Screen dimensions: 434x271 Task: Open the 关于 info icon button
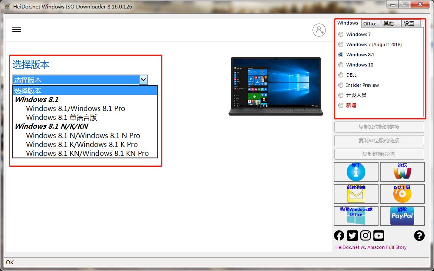click(356, 172)
